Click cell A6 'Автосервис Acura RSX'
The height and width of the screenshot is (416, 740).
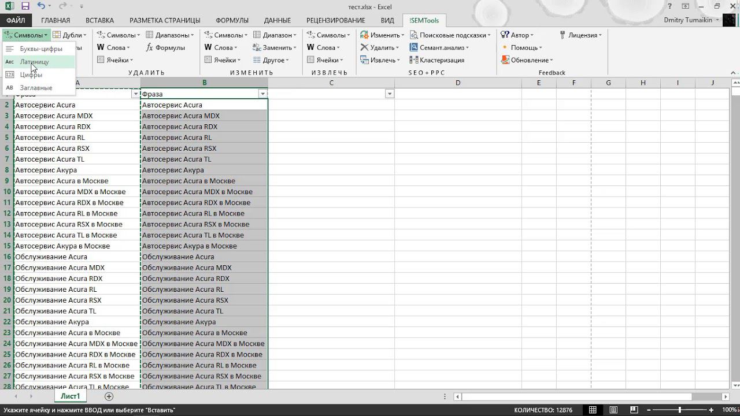(77, 148)
